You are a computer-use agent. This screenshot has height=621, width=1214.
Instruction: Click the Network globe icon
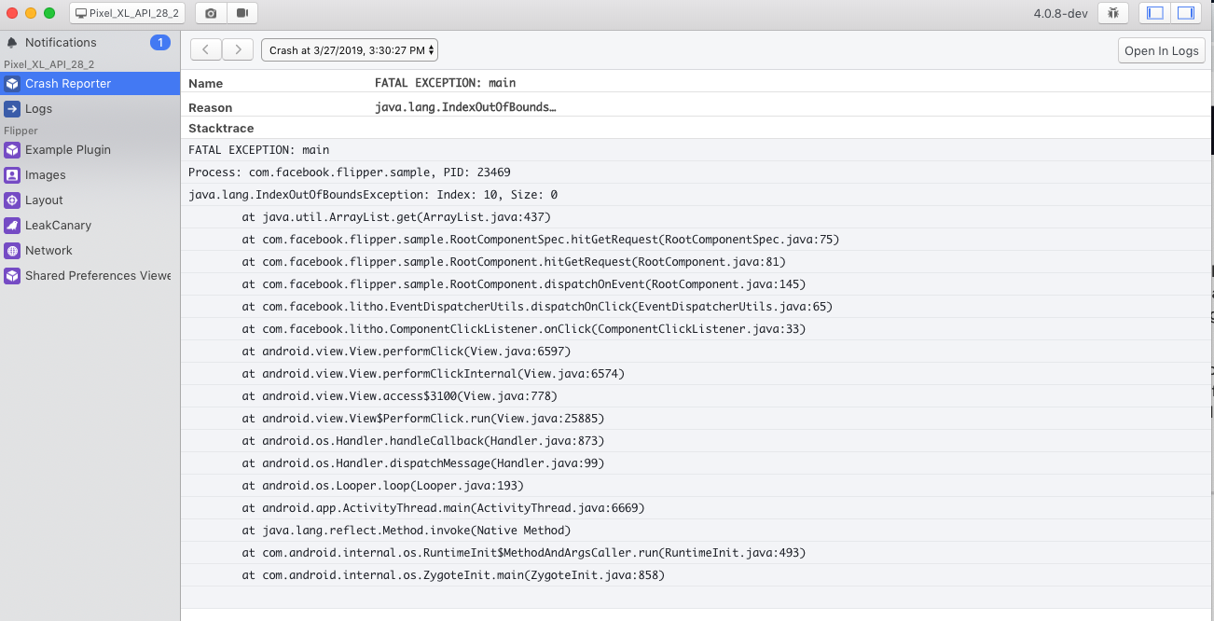tap(12, 251)
